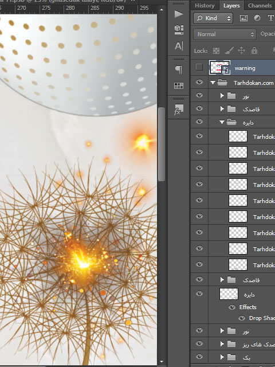Switch to the History tab
This screenshot has height=367, width=275.
[205, 5]
